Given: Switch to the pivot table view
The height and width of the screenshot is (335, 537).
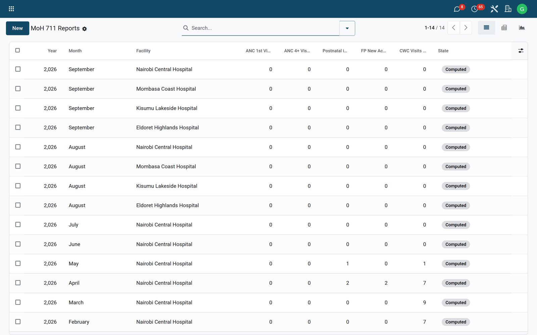Looking at the screenshot, I should (x=504, y=28).
